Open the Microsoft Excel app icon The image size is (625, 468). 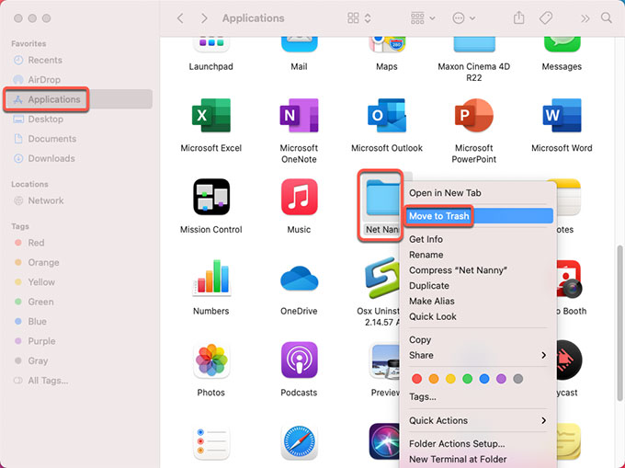click(x=210, y=117)
